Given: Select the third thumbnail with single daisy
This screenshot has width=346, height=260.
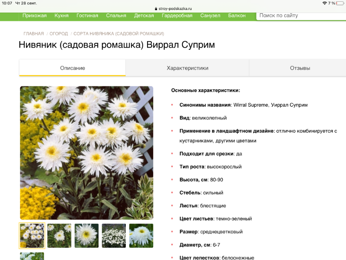Looking at the screenshot, I should [86, 235].
